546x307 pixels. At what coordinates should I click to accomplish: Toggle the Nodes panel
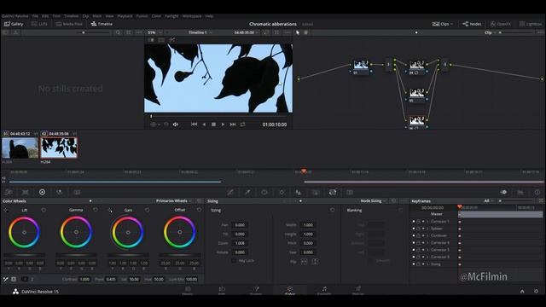[472, 24]
